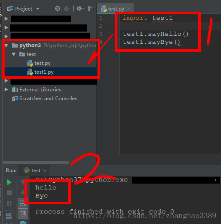Click the scroll from source target icon
The height and width of the screenshot is (224, 221).
[x=58, y=8]
